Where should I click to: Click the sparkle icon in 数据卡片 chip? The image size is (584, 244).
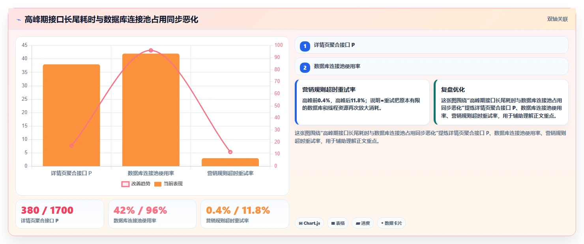[x=382, y=224]
